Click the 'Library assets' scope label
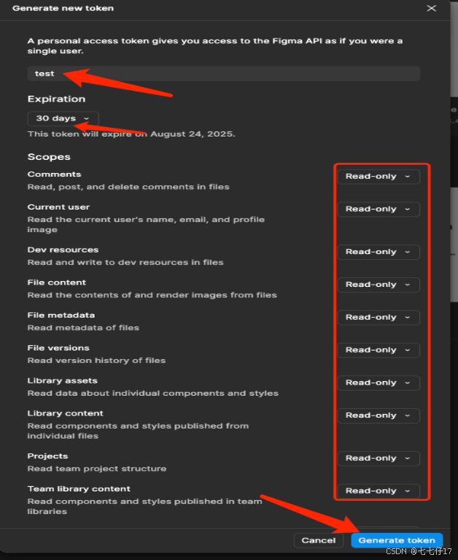The image size is (458, 560). coord(63,380)
